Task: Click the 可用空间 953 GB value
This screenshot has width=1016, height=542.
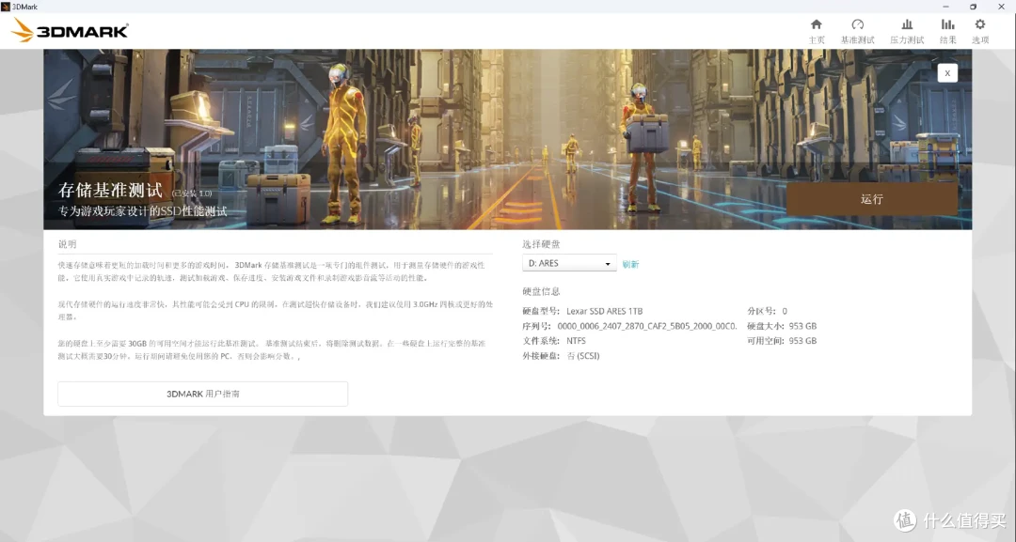Action: (802, 341)
